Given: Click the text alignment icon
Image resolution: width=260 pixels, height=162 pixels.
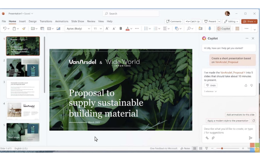Looking at the screenshot, I should [x=165, y=29].
